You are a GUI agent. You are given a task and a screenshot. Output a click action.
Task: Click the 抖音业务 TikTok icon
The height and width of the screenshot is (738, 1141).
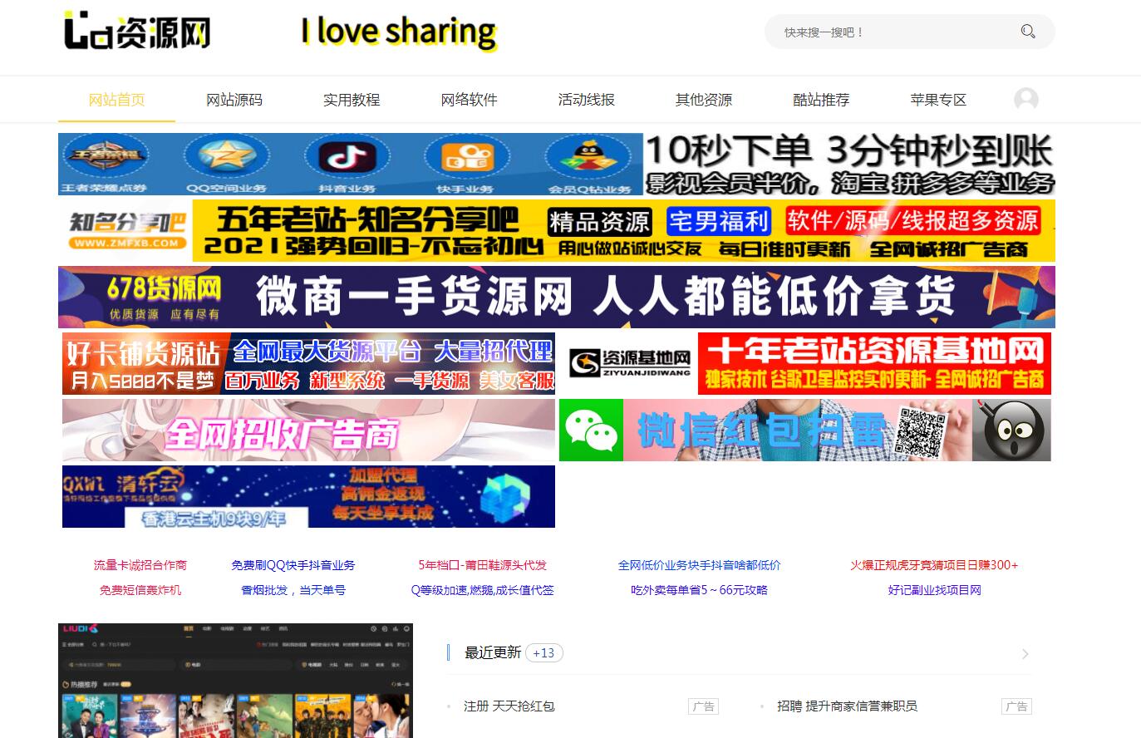point(347,158)
